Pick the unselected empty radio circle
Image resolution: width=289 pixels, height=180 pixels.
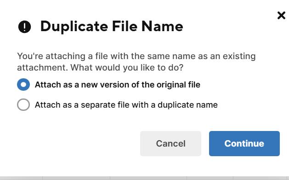click(x=23, y=105)
